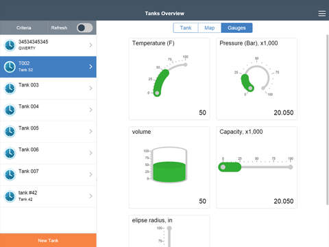
Task: Switch to the Map tab
Action: point(210,28)
